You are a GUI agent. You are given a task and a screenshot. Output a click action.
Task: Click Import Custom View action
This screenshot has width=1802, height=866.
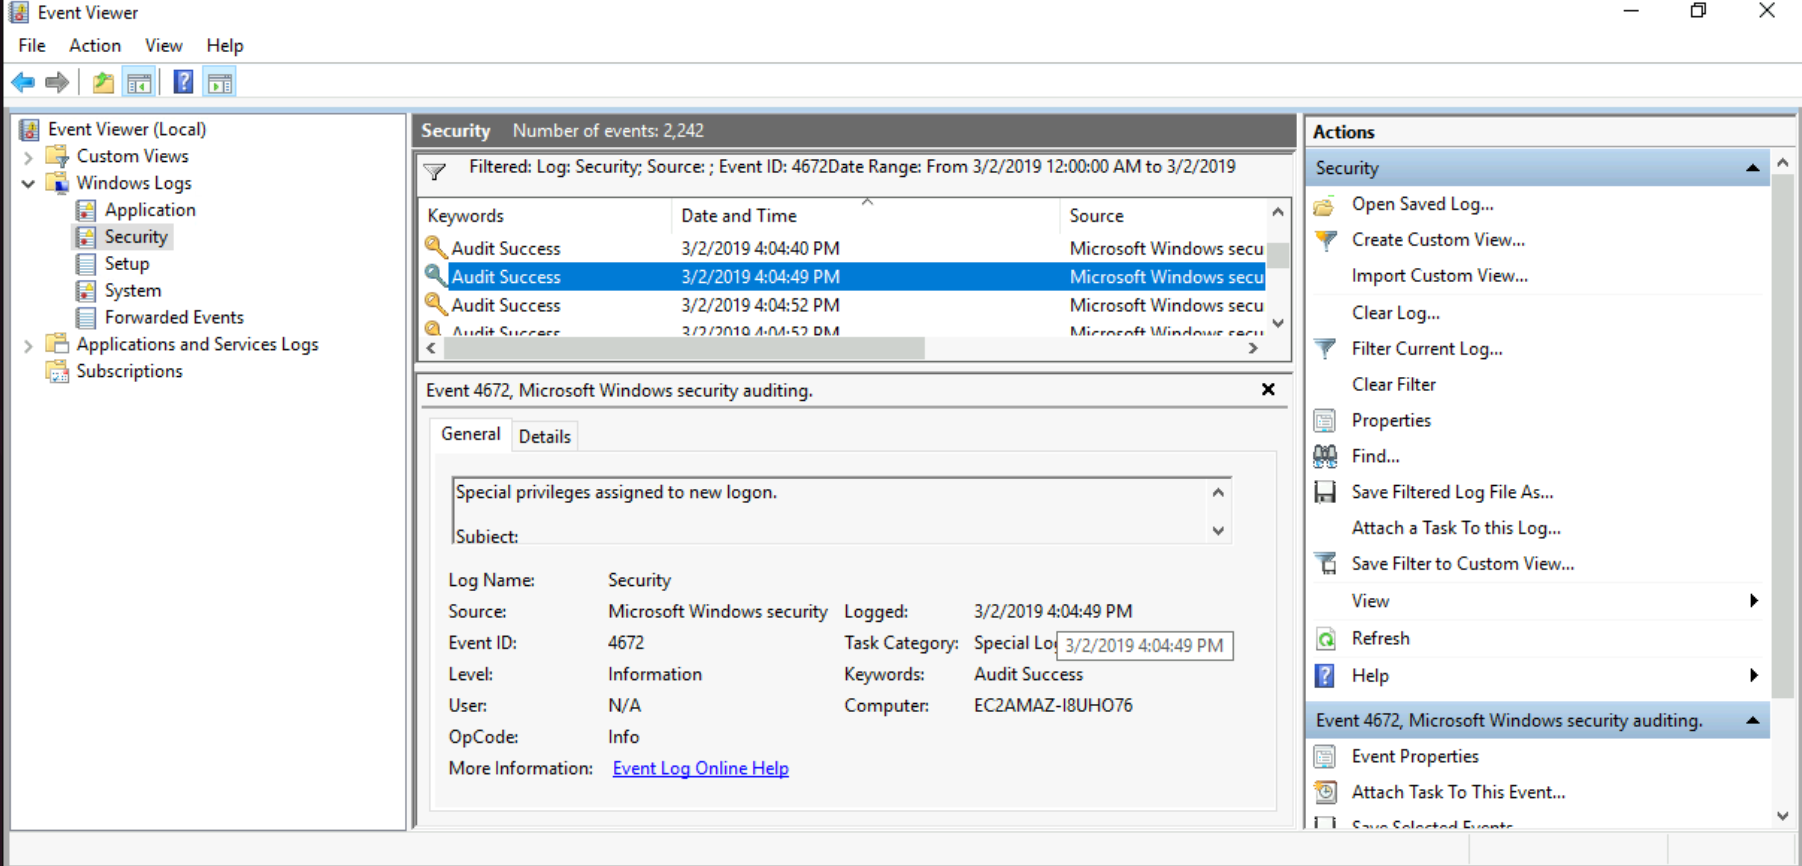pos(1439,276)
